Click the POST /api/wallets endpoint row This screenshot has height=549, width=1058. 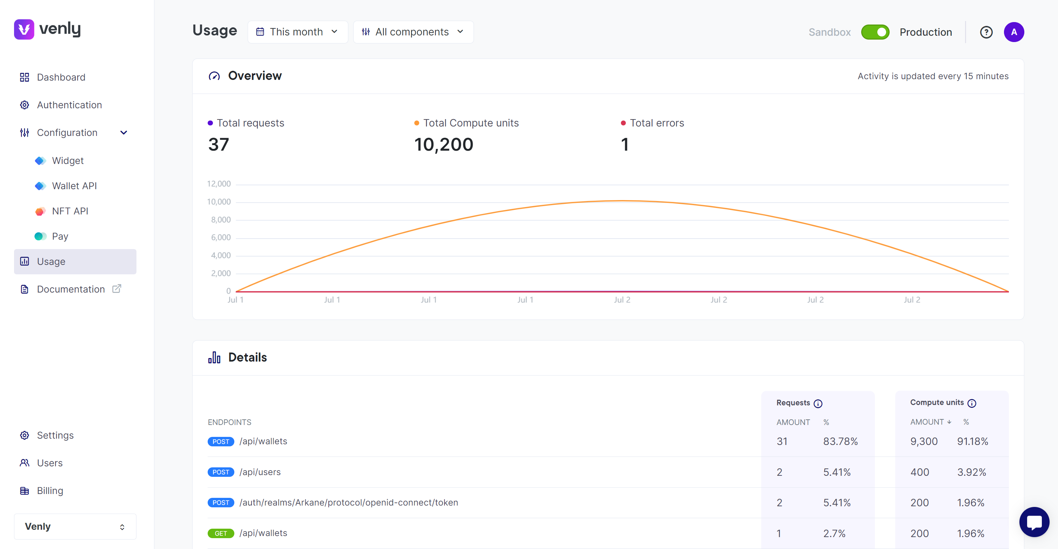click(x=608, y=441)
